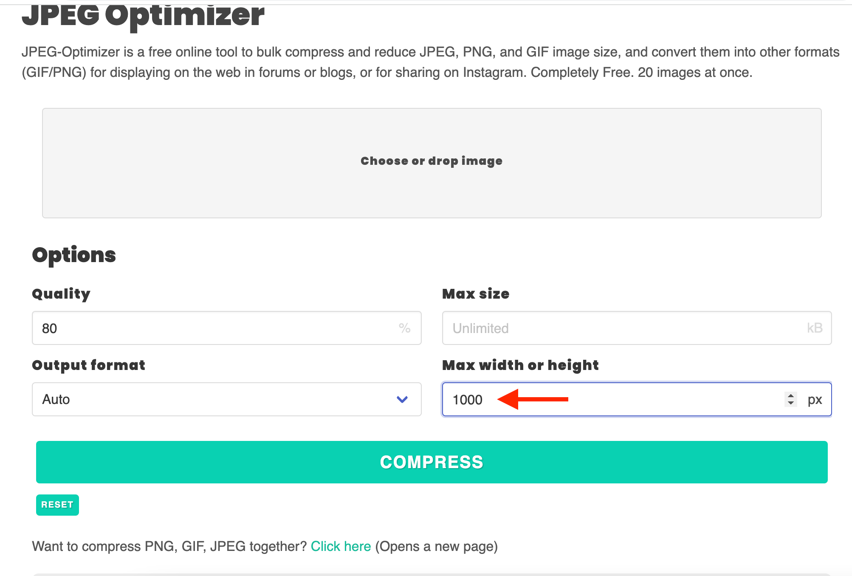Decrease Max width using the down stepper arrow
The height and width of the screenshot is (576, 852).
click(790, 403)
